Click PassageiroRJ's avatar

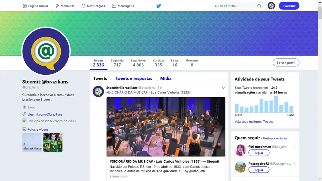click(240, 167)
